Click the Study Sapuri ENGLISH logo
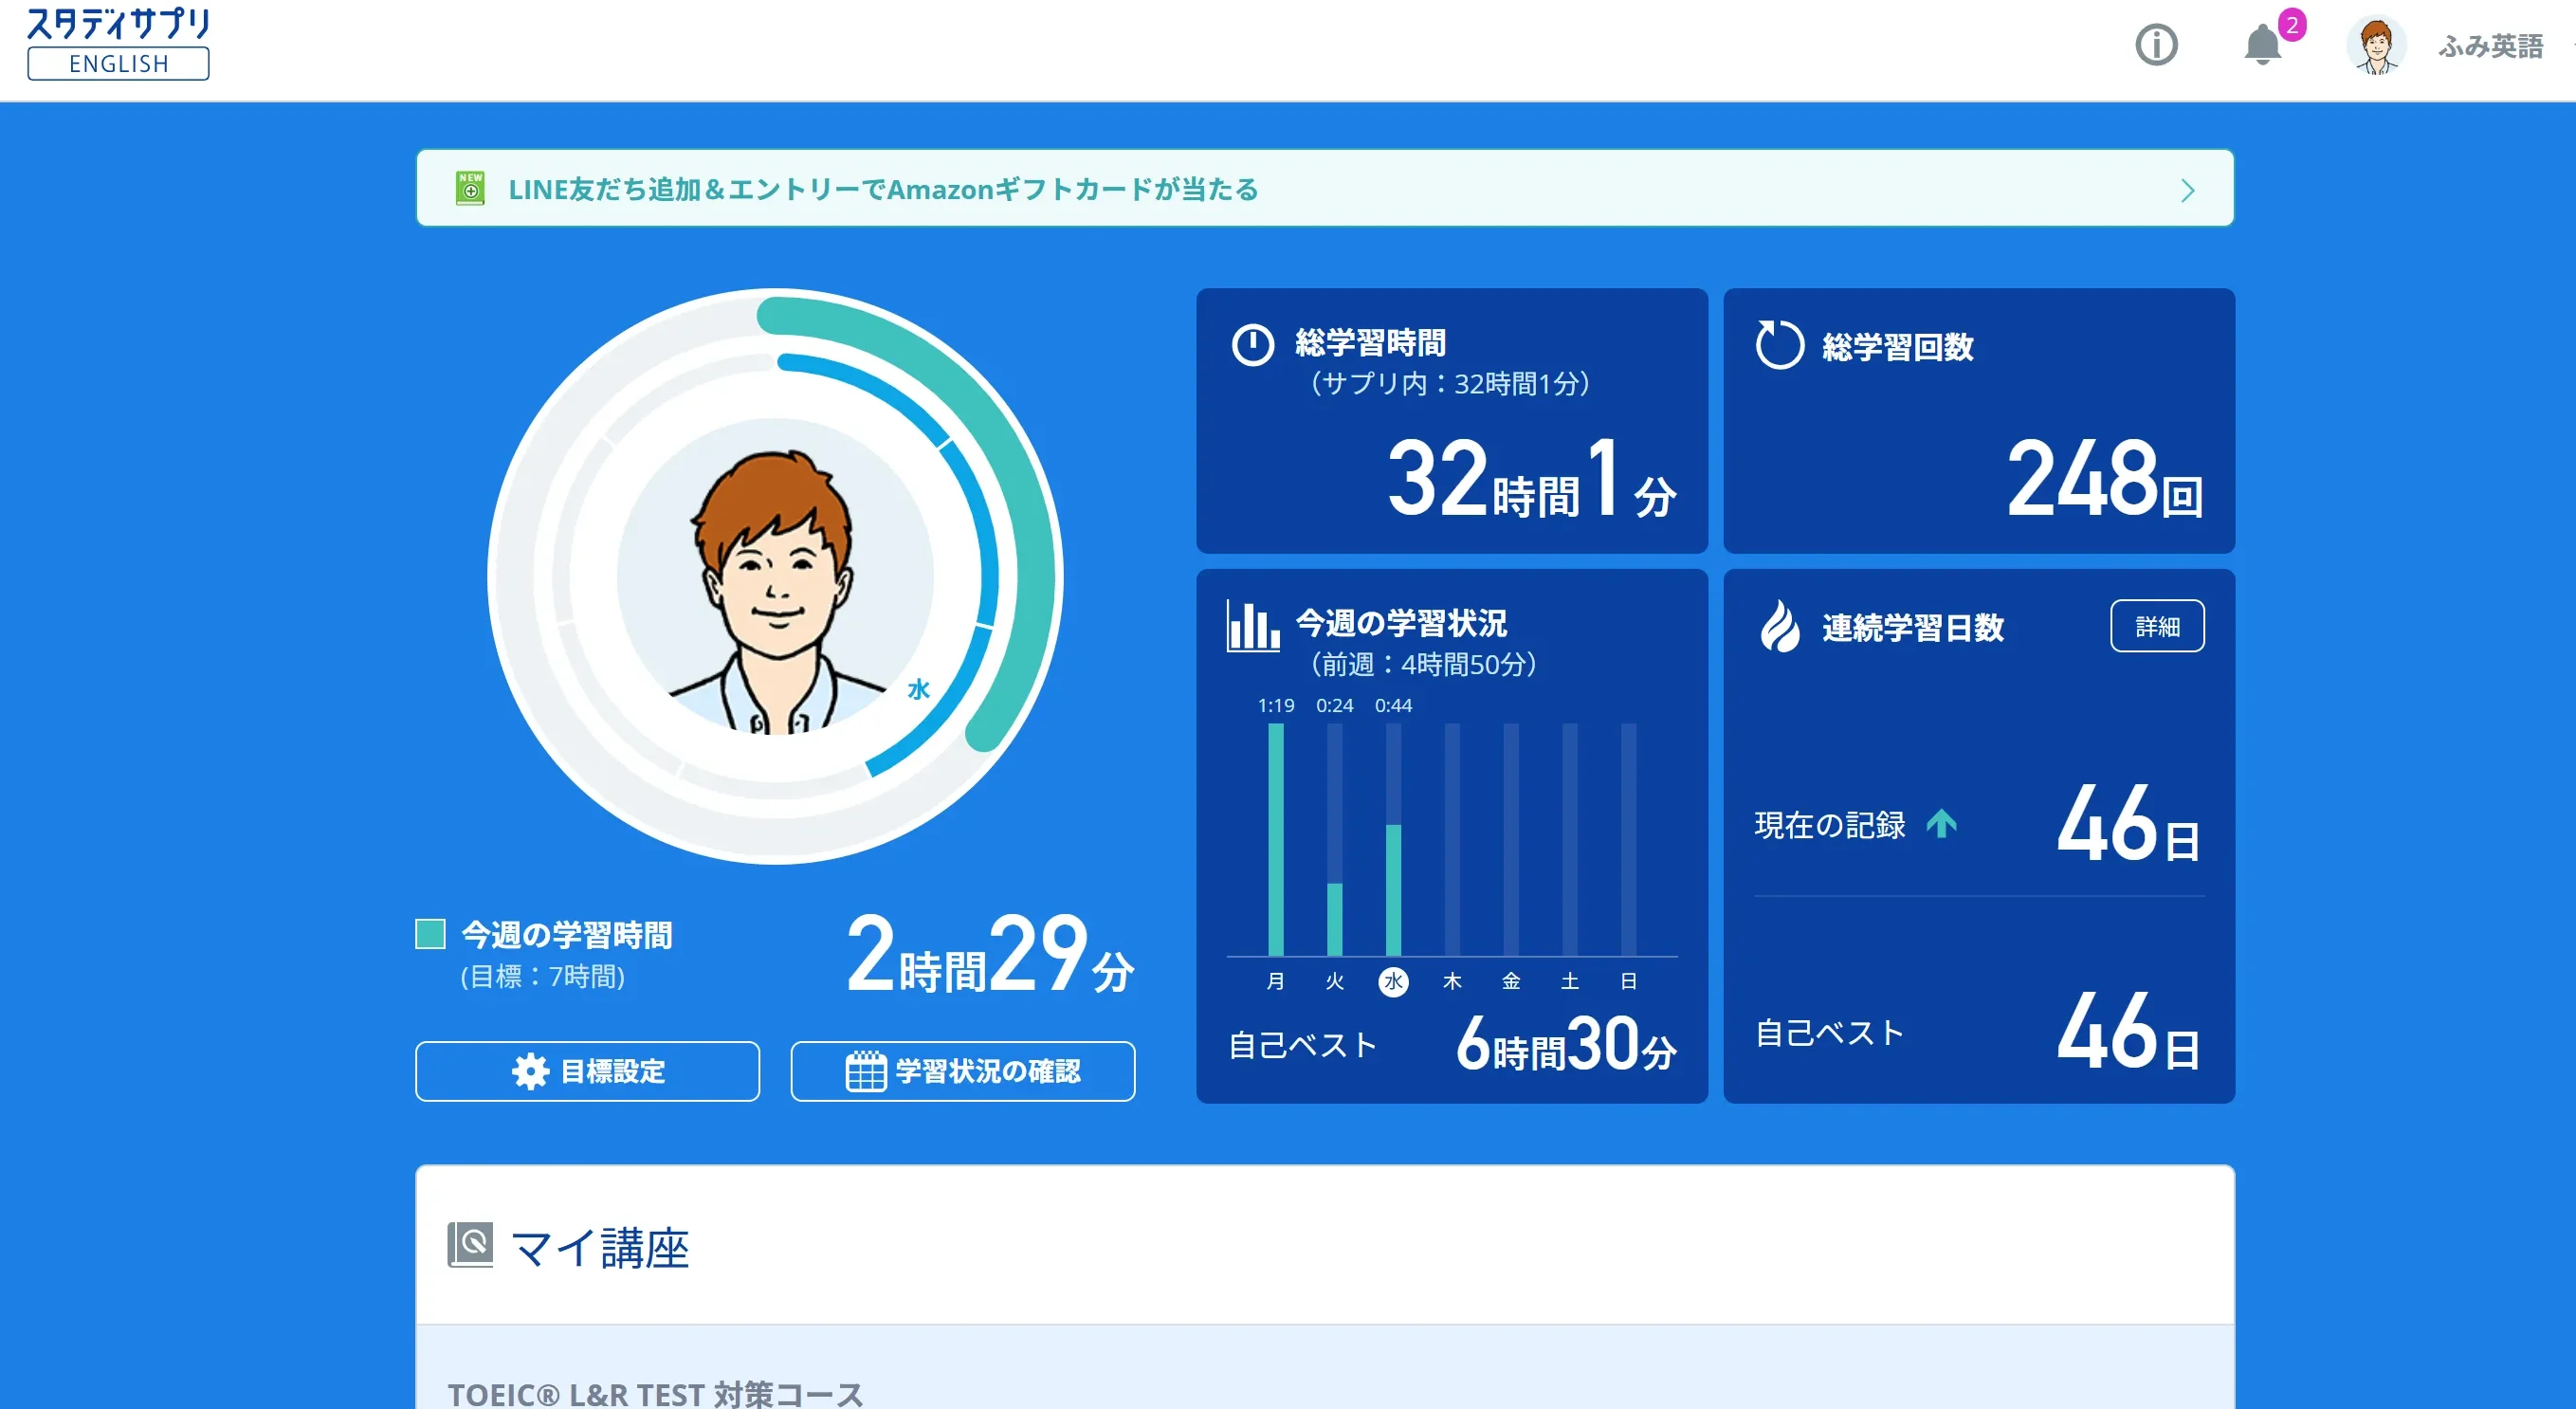Viewport: 2576px width, 1409px height. tap(118, 44)
